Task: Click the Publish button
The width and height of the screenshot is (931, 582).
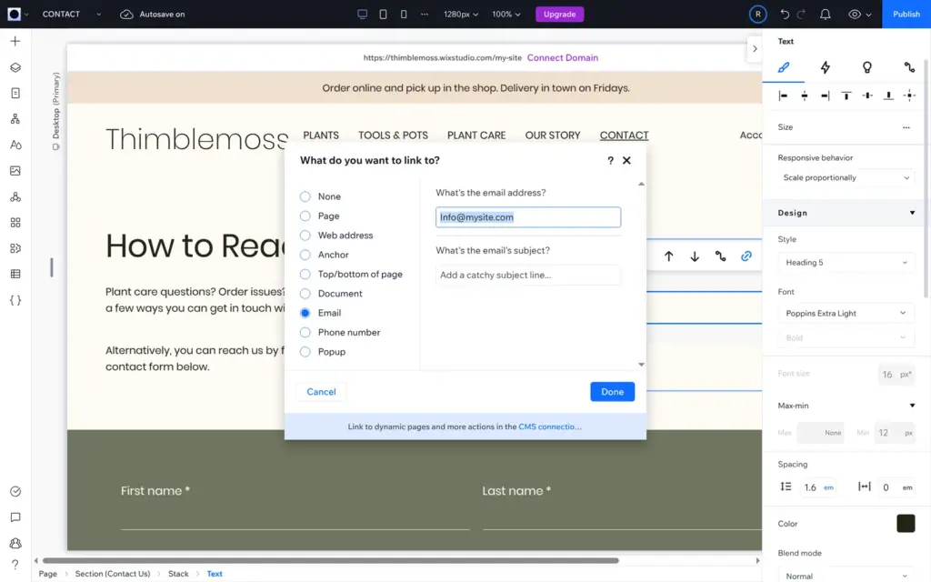Action: pyautogui.click(x=906, y=15)
